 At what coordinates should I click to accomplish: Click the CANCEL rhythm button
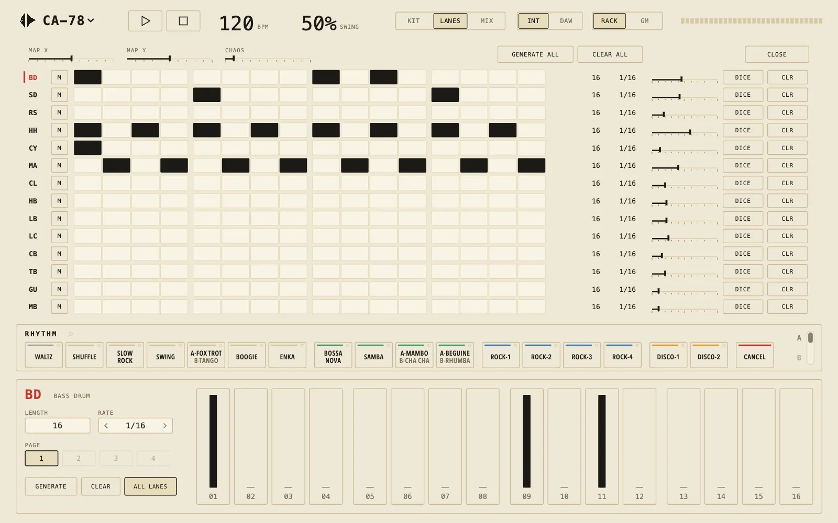click(x=755, y=355)
